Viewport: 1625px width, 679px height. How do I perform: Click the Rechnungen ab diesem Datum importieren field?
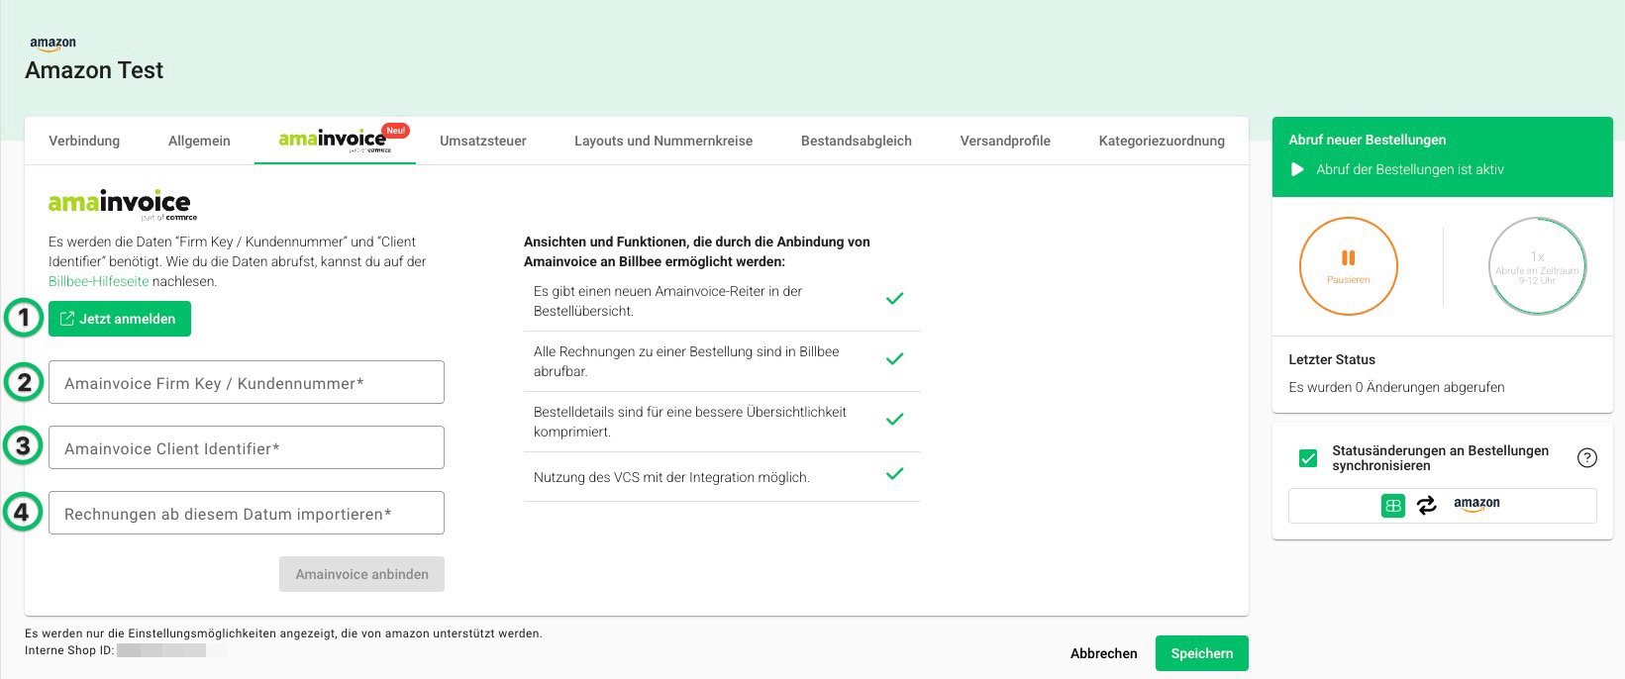click(247, 513)
